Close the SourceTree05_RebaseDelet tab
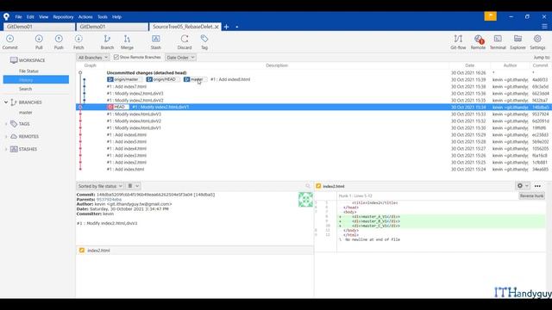 (216, 27)
